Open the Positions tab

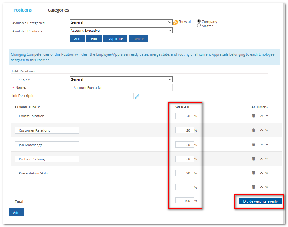23,10
